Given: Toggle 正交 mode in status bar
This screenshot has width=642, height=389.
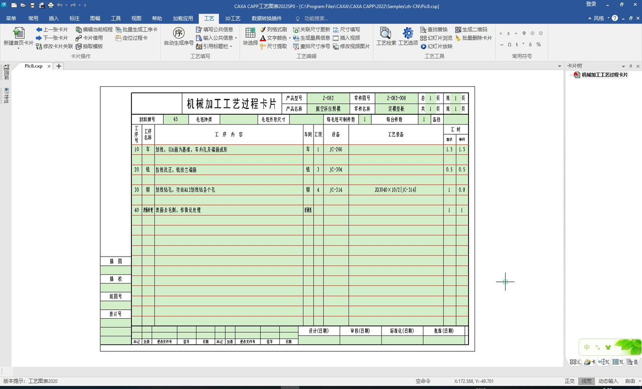Looking at the screenshot, I should (570, 381).
